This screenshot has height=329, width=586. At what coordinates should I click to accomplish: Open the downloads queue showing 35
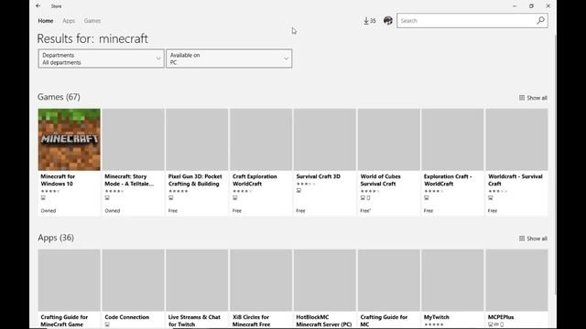(x=369, y=21)
